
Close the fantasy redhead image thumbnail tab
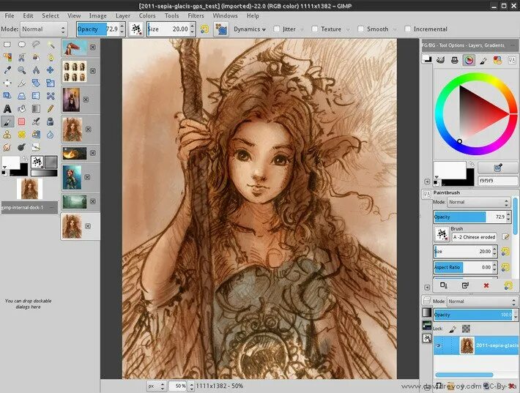tap(93, 47)
